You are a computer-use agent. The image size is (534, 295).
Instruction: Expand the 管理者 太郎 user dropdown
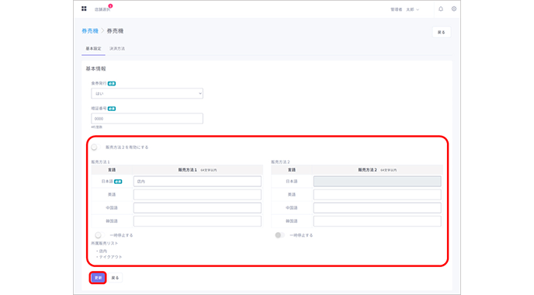click(404, 9)
